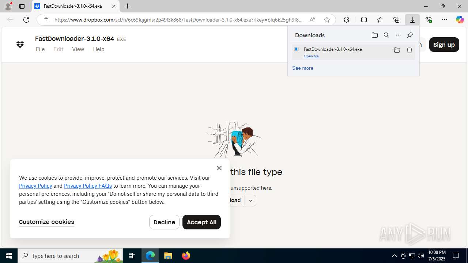Open the tab actions menu icon
The height and width of the screenshot is (263, 468).
22,6
